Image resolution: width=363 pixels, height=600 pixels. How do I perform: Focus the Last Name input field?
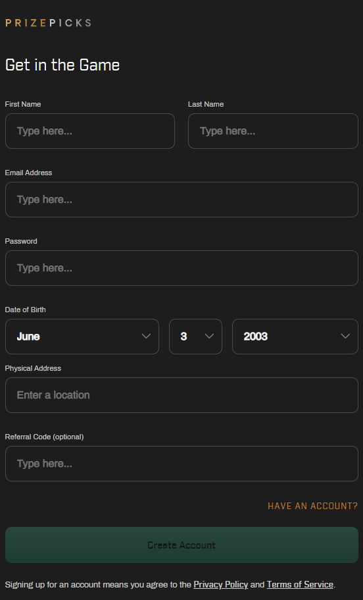[x=273, y=131]
